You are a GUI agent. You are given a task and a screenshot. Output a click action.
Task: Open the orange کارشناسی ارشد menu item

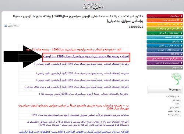coord(165,20)
